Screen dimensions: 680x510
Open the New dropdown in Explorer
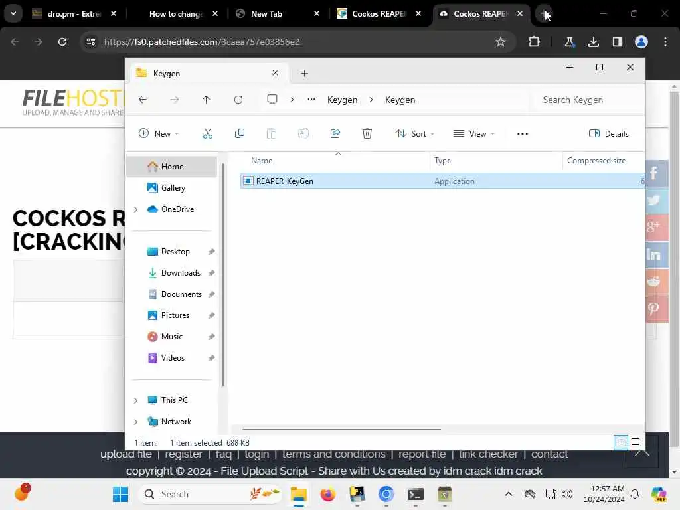[x=159, y=133]
